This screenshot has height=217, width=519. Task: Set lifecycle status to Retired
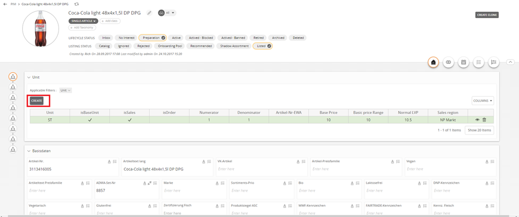click(258, 38)
